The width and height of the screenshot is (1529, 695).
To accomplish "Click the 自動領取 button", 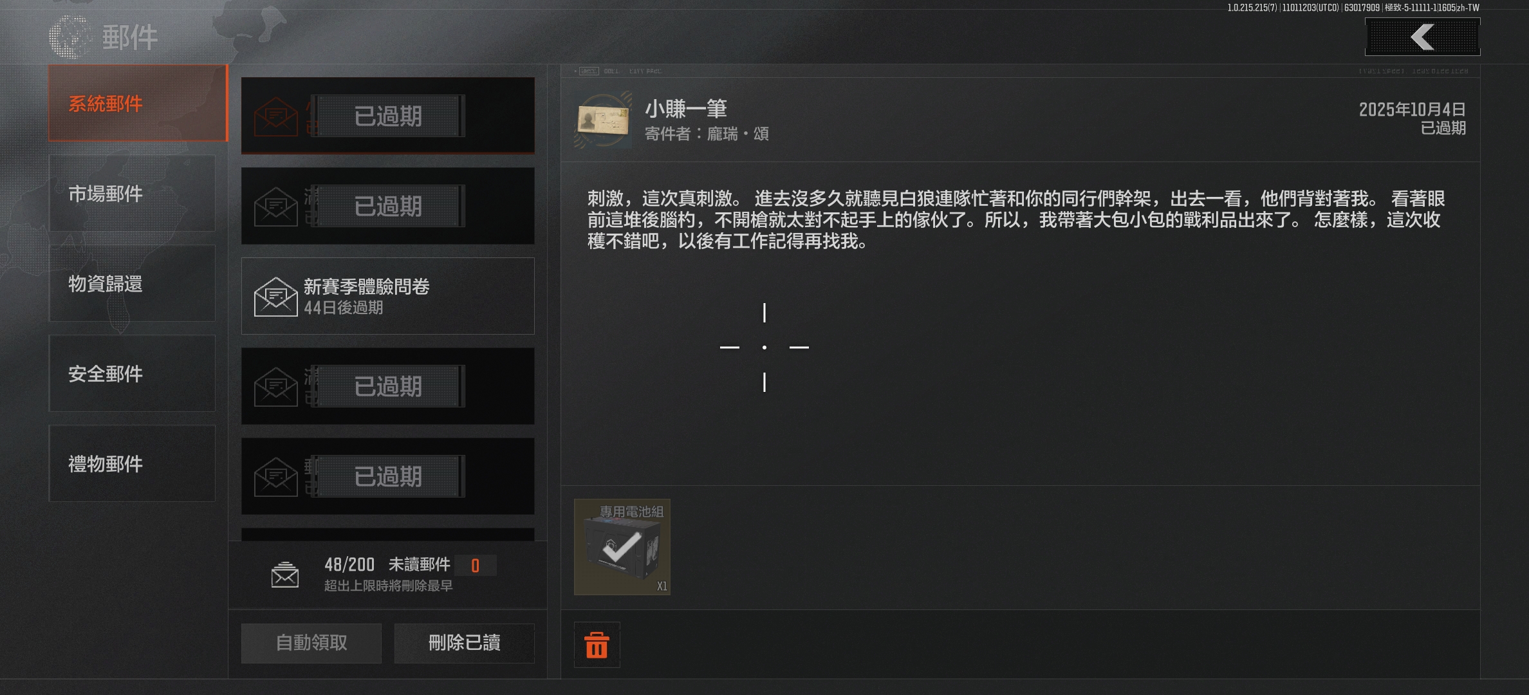I will tap(311, 643).
